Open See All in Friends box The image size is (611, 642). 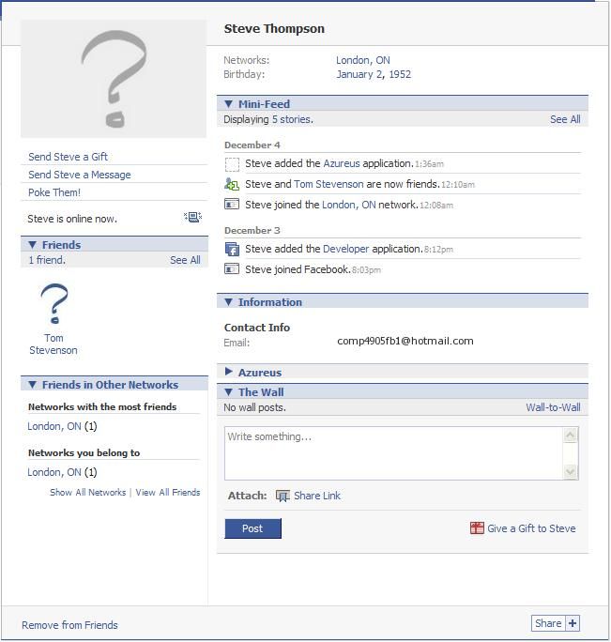click(x=185, y=260)
